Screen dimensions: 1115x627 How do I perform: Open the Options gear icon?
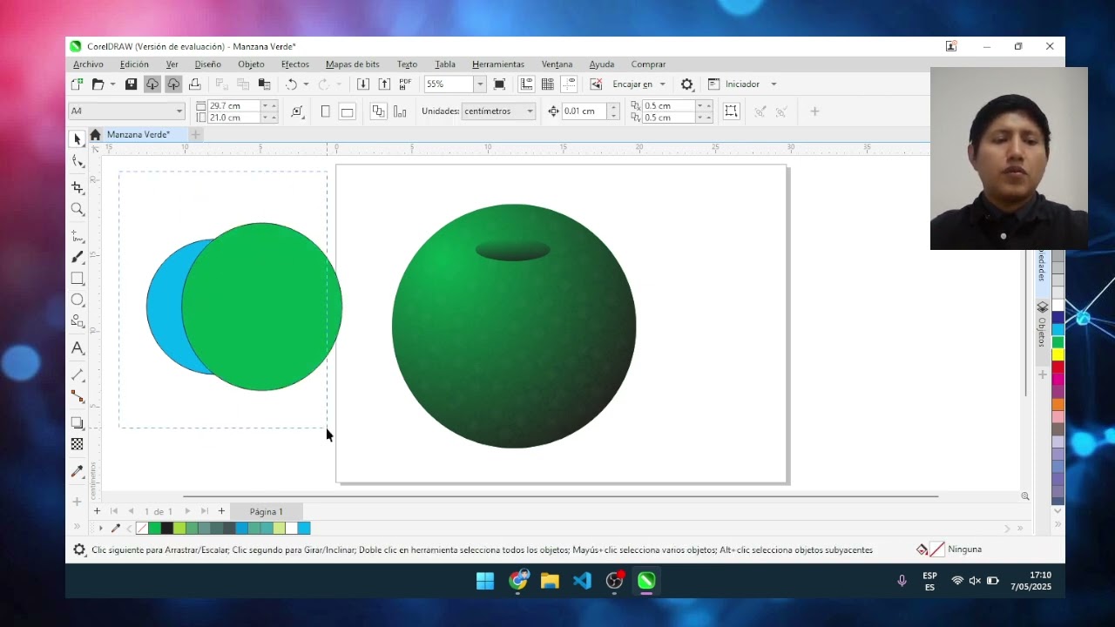[x=687, y=84]
